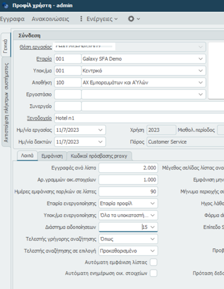Expand the Κεντρικό branch dropdown
The image size is (224, 289).
201,71
